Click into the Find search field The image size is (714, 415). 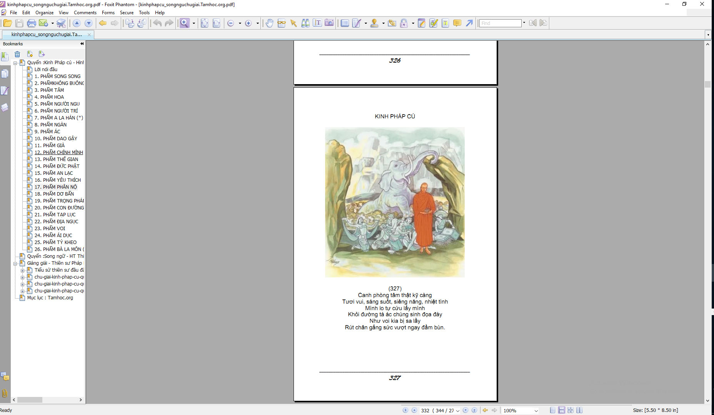500,23
